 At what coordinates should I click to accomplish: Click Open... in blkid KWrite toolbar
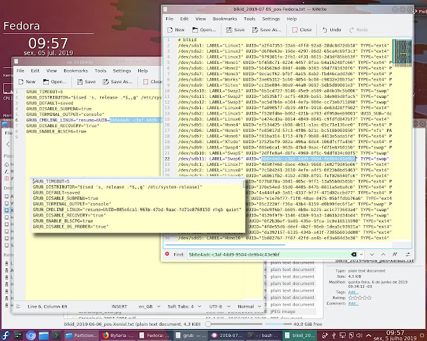click(x=204, y=30)
